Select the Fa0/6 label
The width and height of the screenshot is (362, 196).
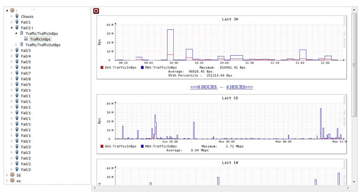26,68
